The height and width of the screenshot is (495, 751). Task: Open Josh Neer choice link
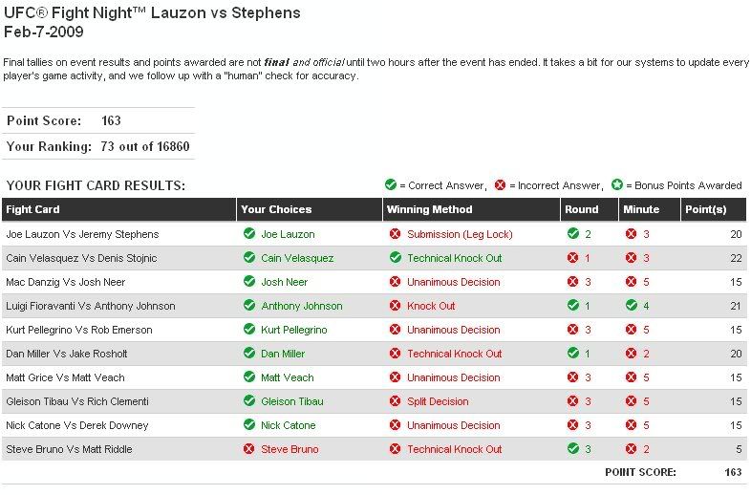(x=285, y=282)
